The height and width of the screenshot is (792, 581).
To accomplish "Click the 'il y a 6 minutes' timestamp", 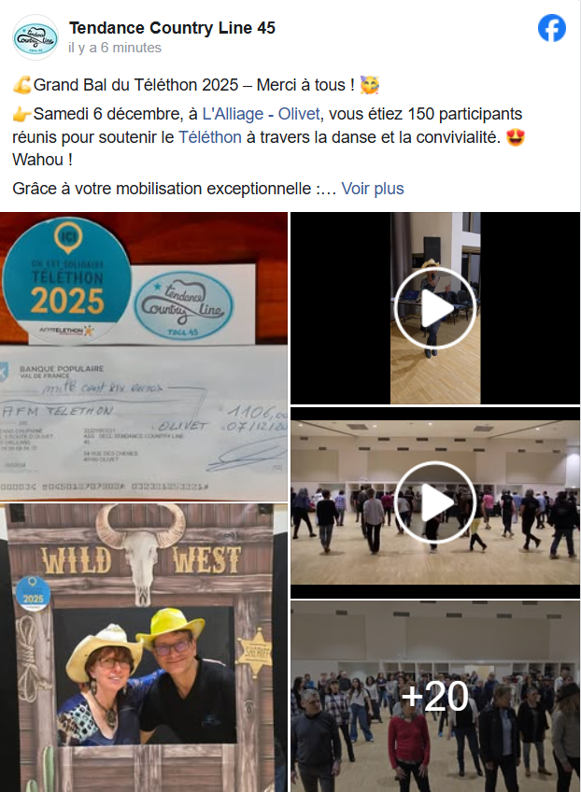I will 115,48.
